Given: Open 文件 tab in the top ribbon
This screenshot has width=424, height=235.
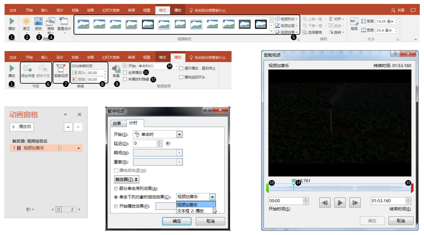Looking at the screenshot, I should coord(13,10).
